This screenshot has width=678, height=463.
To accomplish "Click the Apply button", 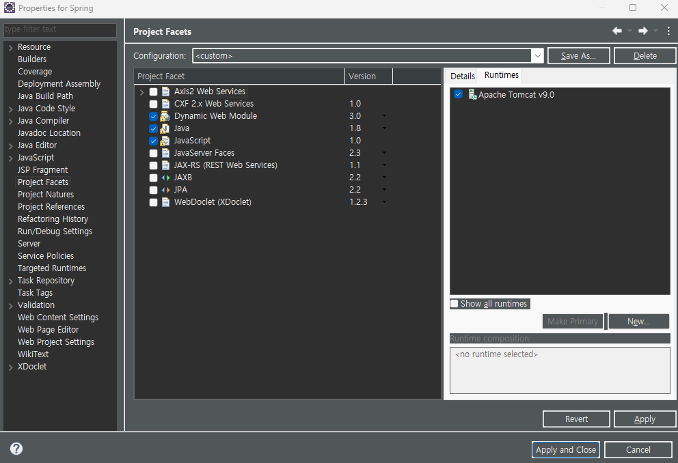I will (x=645, y=419).
